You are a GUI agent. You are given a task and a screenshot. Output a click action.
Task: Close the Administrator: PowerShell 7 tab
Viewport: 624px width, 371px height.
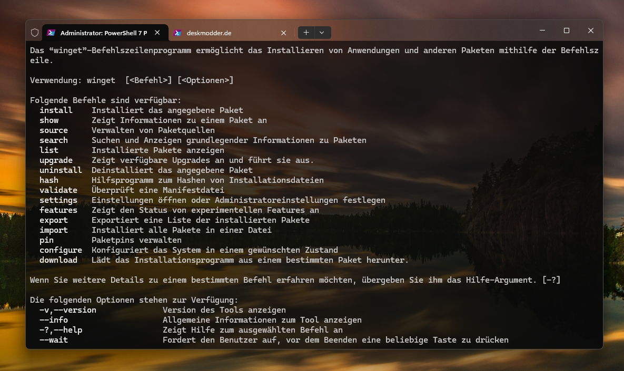pyautogui.click(x=157, y=33)
